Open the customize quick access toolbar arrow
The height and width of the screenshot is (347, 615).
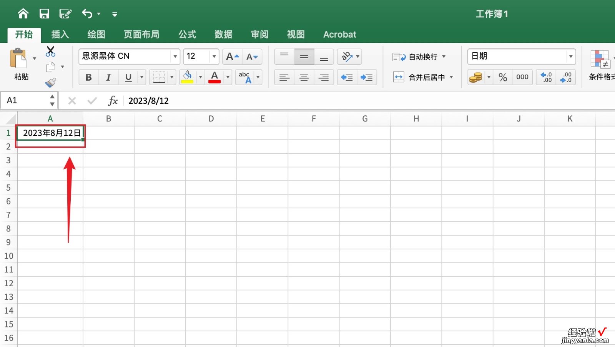click(x=115, y=14)
